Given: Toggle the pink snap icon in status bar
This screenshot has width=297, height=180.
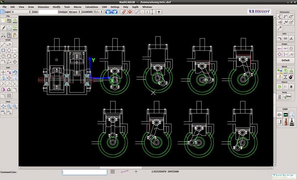Looking at the screenshot, I should [124, 171].
